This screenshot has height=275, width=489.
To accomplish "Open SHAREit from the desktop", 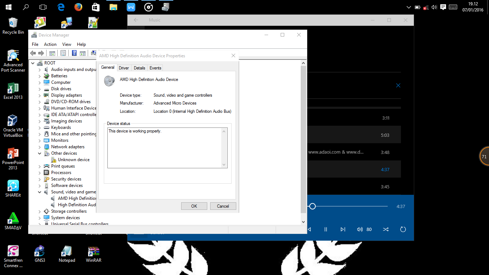I will [x=13, y=186].
